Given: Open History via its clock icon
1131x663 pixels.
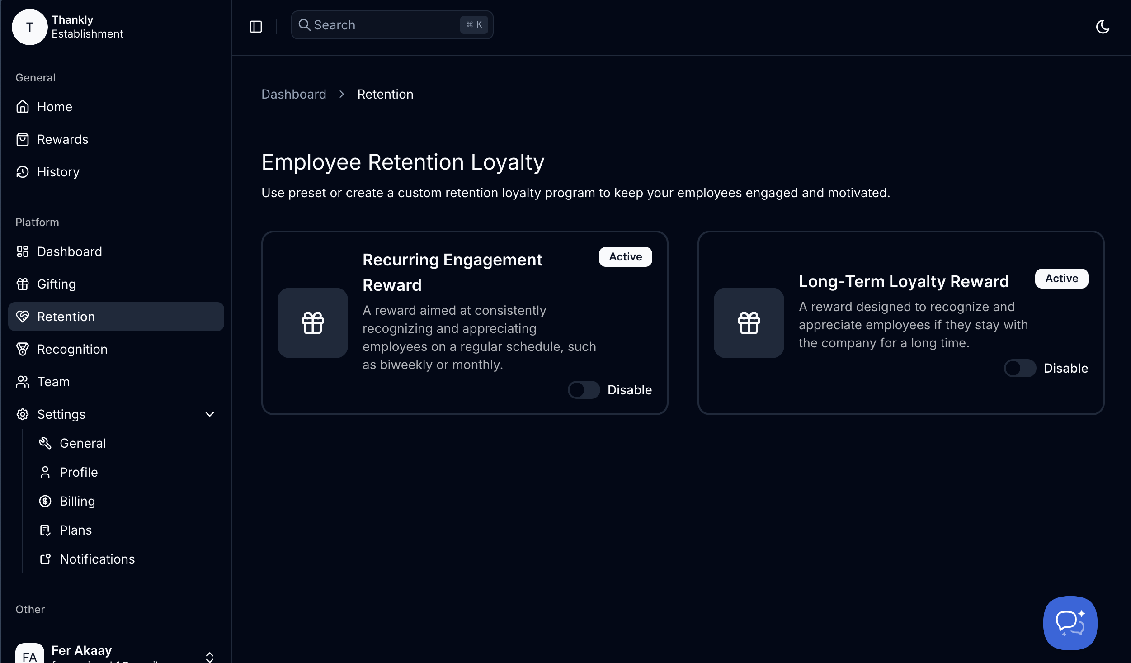Looking at the screenshot, I should [23, 172].
